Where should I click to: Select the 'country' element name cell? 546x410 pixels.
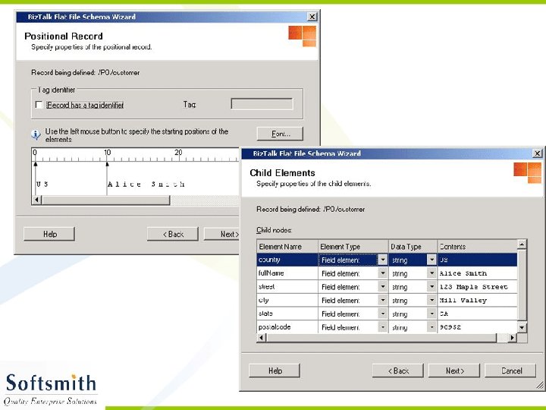coord(287,260)
